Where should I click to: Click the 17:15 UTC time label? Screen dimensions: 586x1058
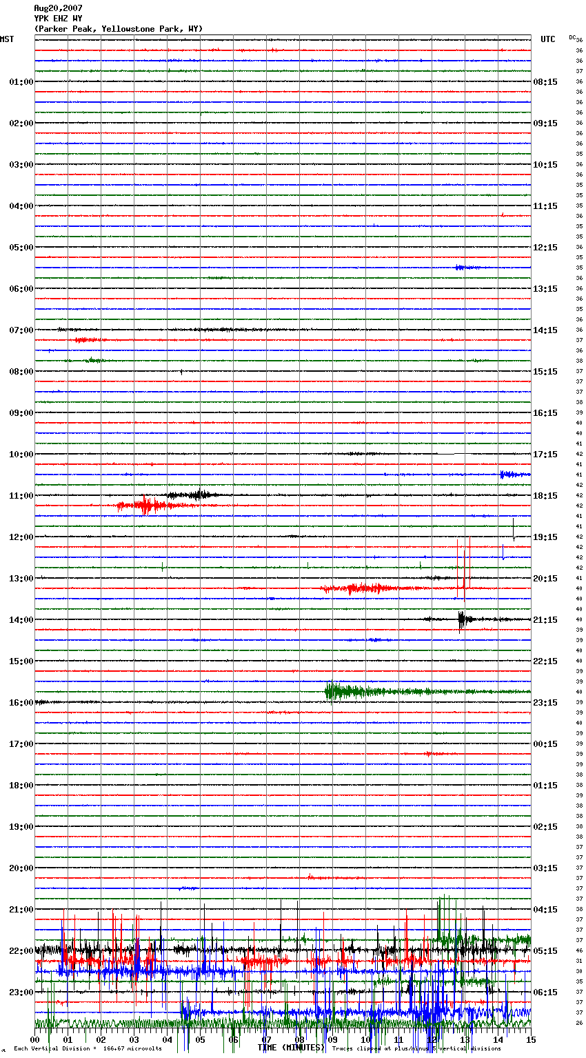pyautogui.click(x=545, y=455)
